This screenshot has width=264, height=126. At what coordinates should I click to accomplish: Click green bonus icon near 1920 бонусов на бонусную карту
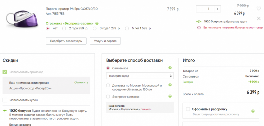click(x=199, y=22)
